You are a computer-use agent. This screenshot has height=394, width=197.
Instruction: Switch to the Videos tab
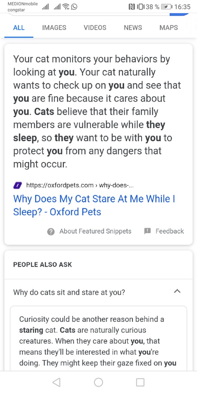95,27
